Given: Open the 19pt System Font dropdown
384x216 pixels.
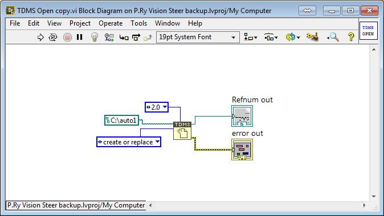Looking at the screenshot, I should point(198,37).
